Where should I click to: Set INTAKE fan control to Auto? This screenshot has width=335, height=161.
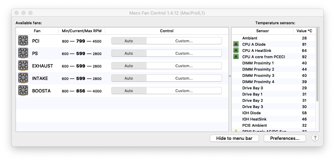click(x=129, y=78)
